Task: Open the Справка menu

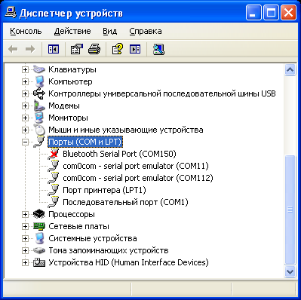Action: pyautogui.click(x=146, y=31)
